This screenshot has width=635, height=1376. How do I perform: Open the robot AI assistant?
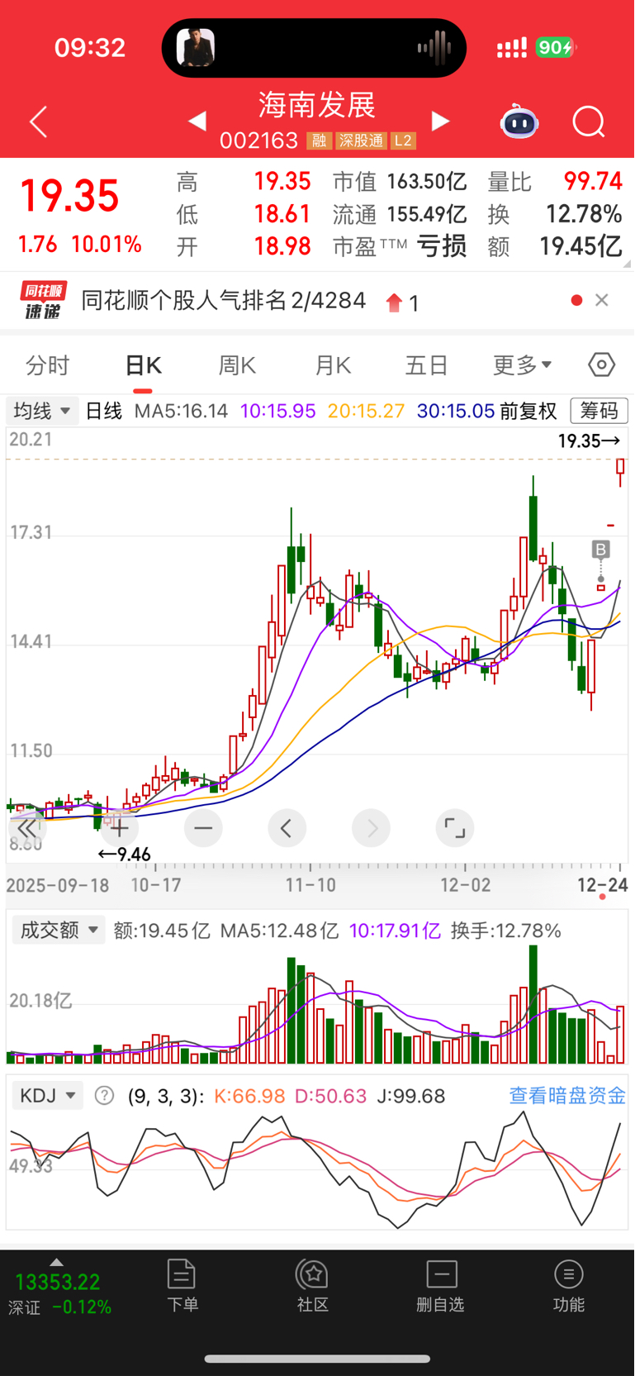pyautogui.click(x=519, y=121)
